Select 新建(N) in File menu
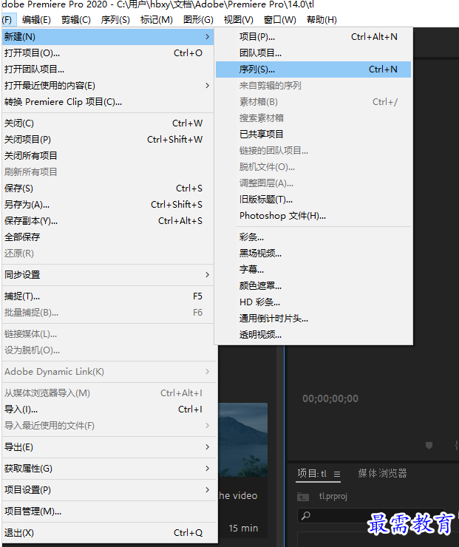 [x=108, y=37]
